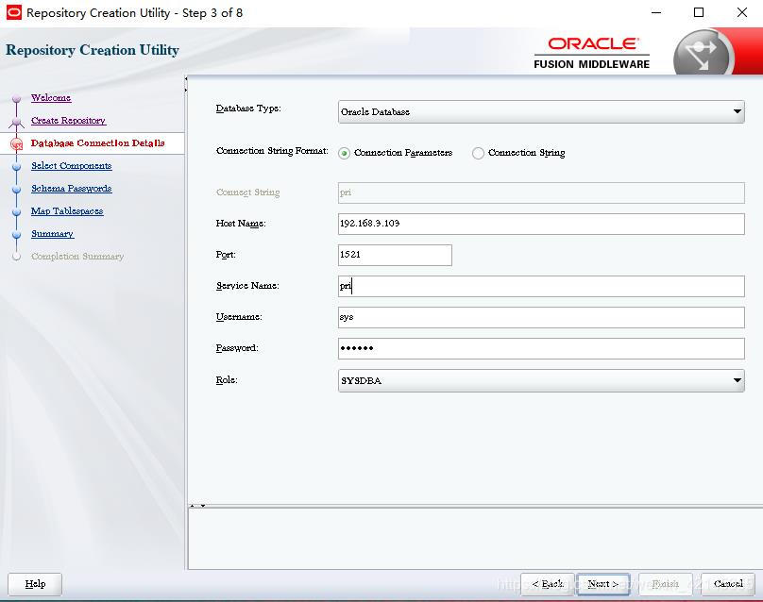Image resolution: width=763 pixels, height=602 pixels.
Task: Go to Create Repository step
Action: click(69, 121)
